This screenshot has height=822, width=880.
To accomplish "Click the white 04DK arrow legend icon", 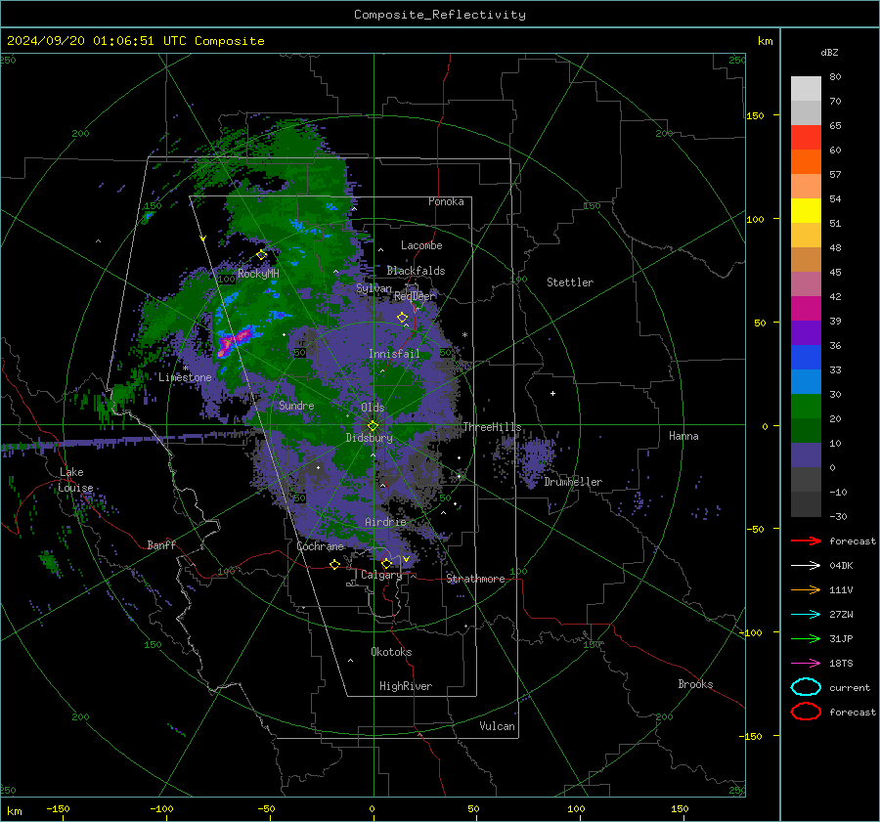I will pos(806,565).
